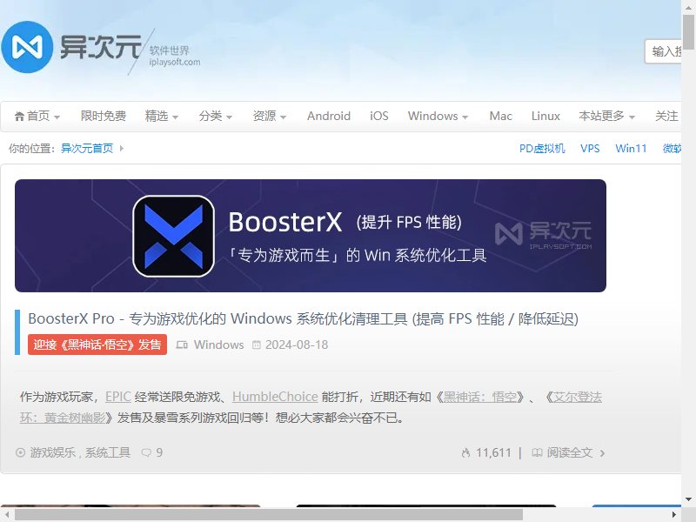Click the 异次元首页 breadcrumb link
The image size is (696, 522).
[x=87, y=148]
